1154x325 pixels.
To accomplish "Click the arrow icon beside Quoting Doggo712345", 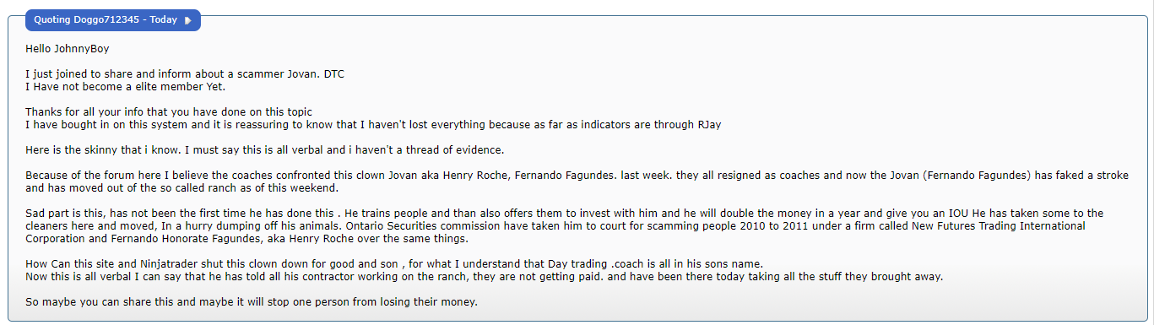I will (188, 20).
